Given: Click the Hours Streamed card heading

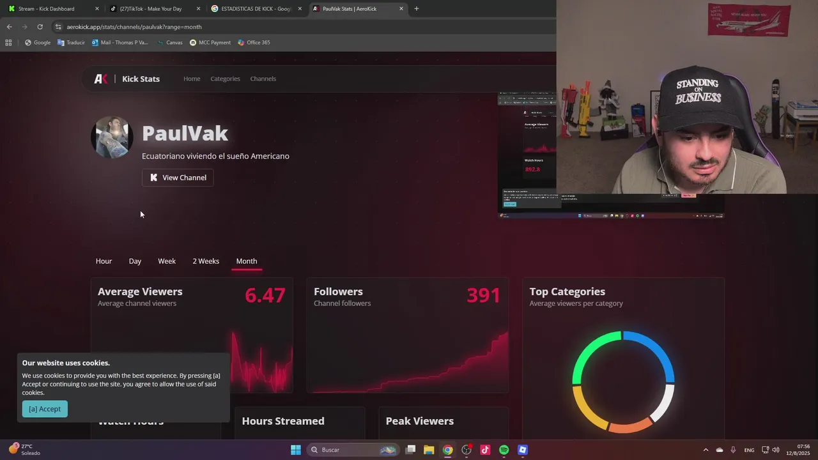Looking at the screenshot, I should coord(283,421).
